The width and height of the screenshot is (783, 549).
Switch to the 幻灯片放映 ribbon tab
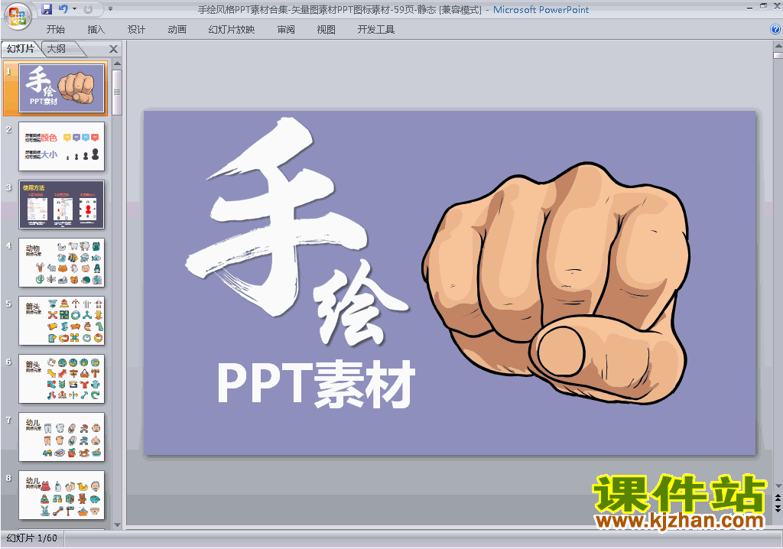(231, 30)
